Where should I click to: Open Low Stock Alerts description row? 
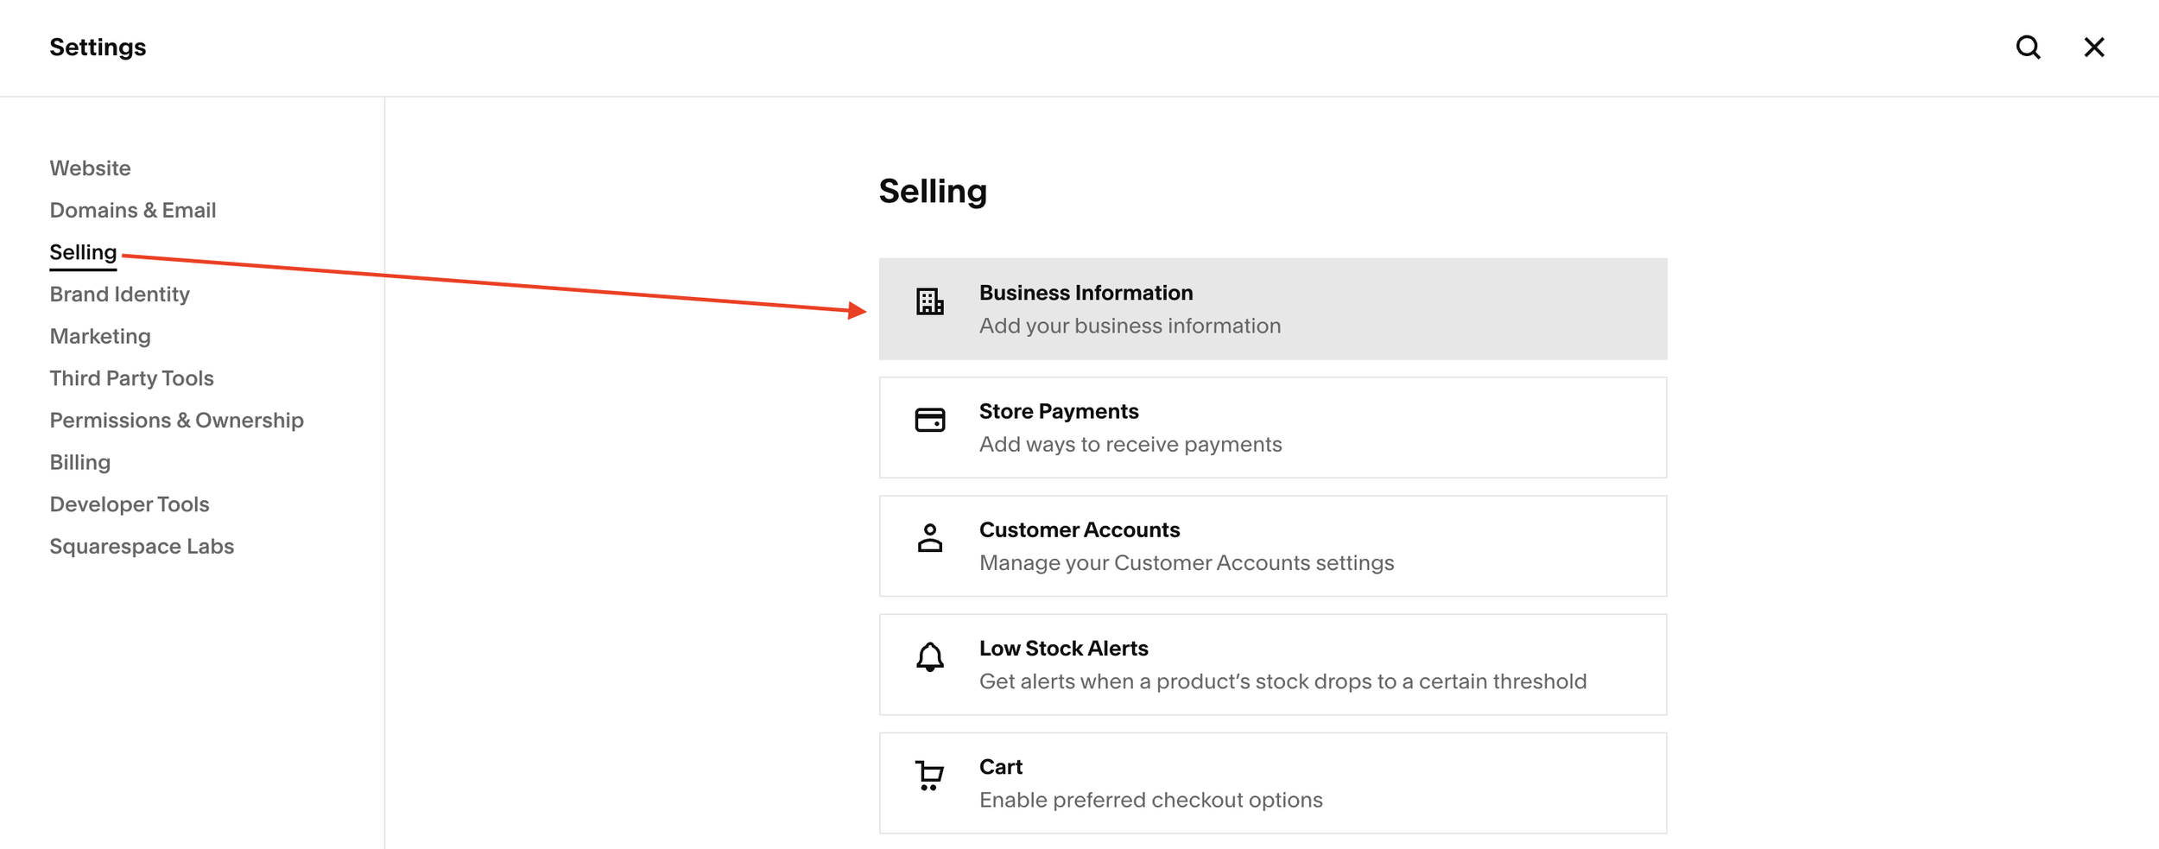(1282, 681)
